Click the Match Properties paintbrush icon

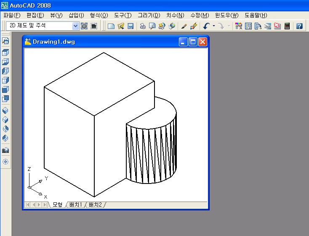click(193, 26)
